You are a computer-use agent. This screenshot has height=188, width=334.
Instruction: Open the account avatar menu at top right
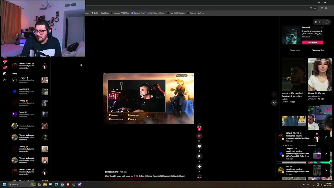326,22
